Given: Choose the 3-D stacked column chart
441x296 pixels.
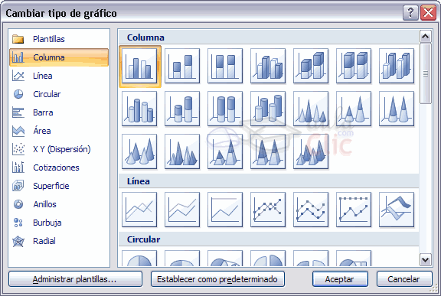Looking at the screenshot, I should coord(311,67).
